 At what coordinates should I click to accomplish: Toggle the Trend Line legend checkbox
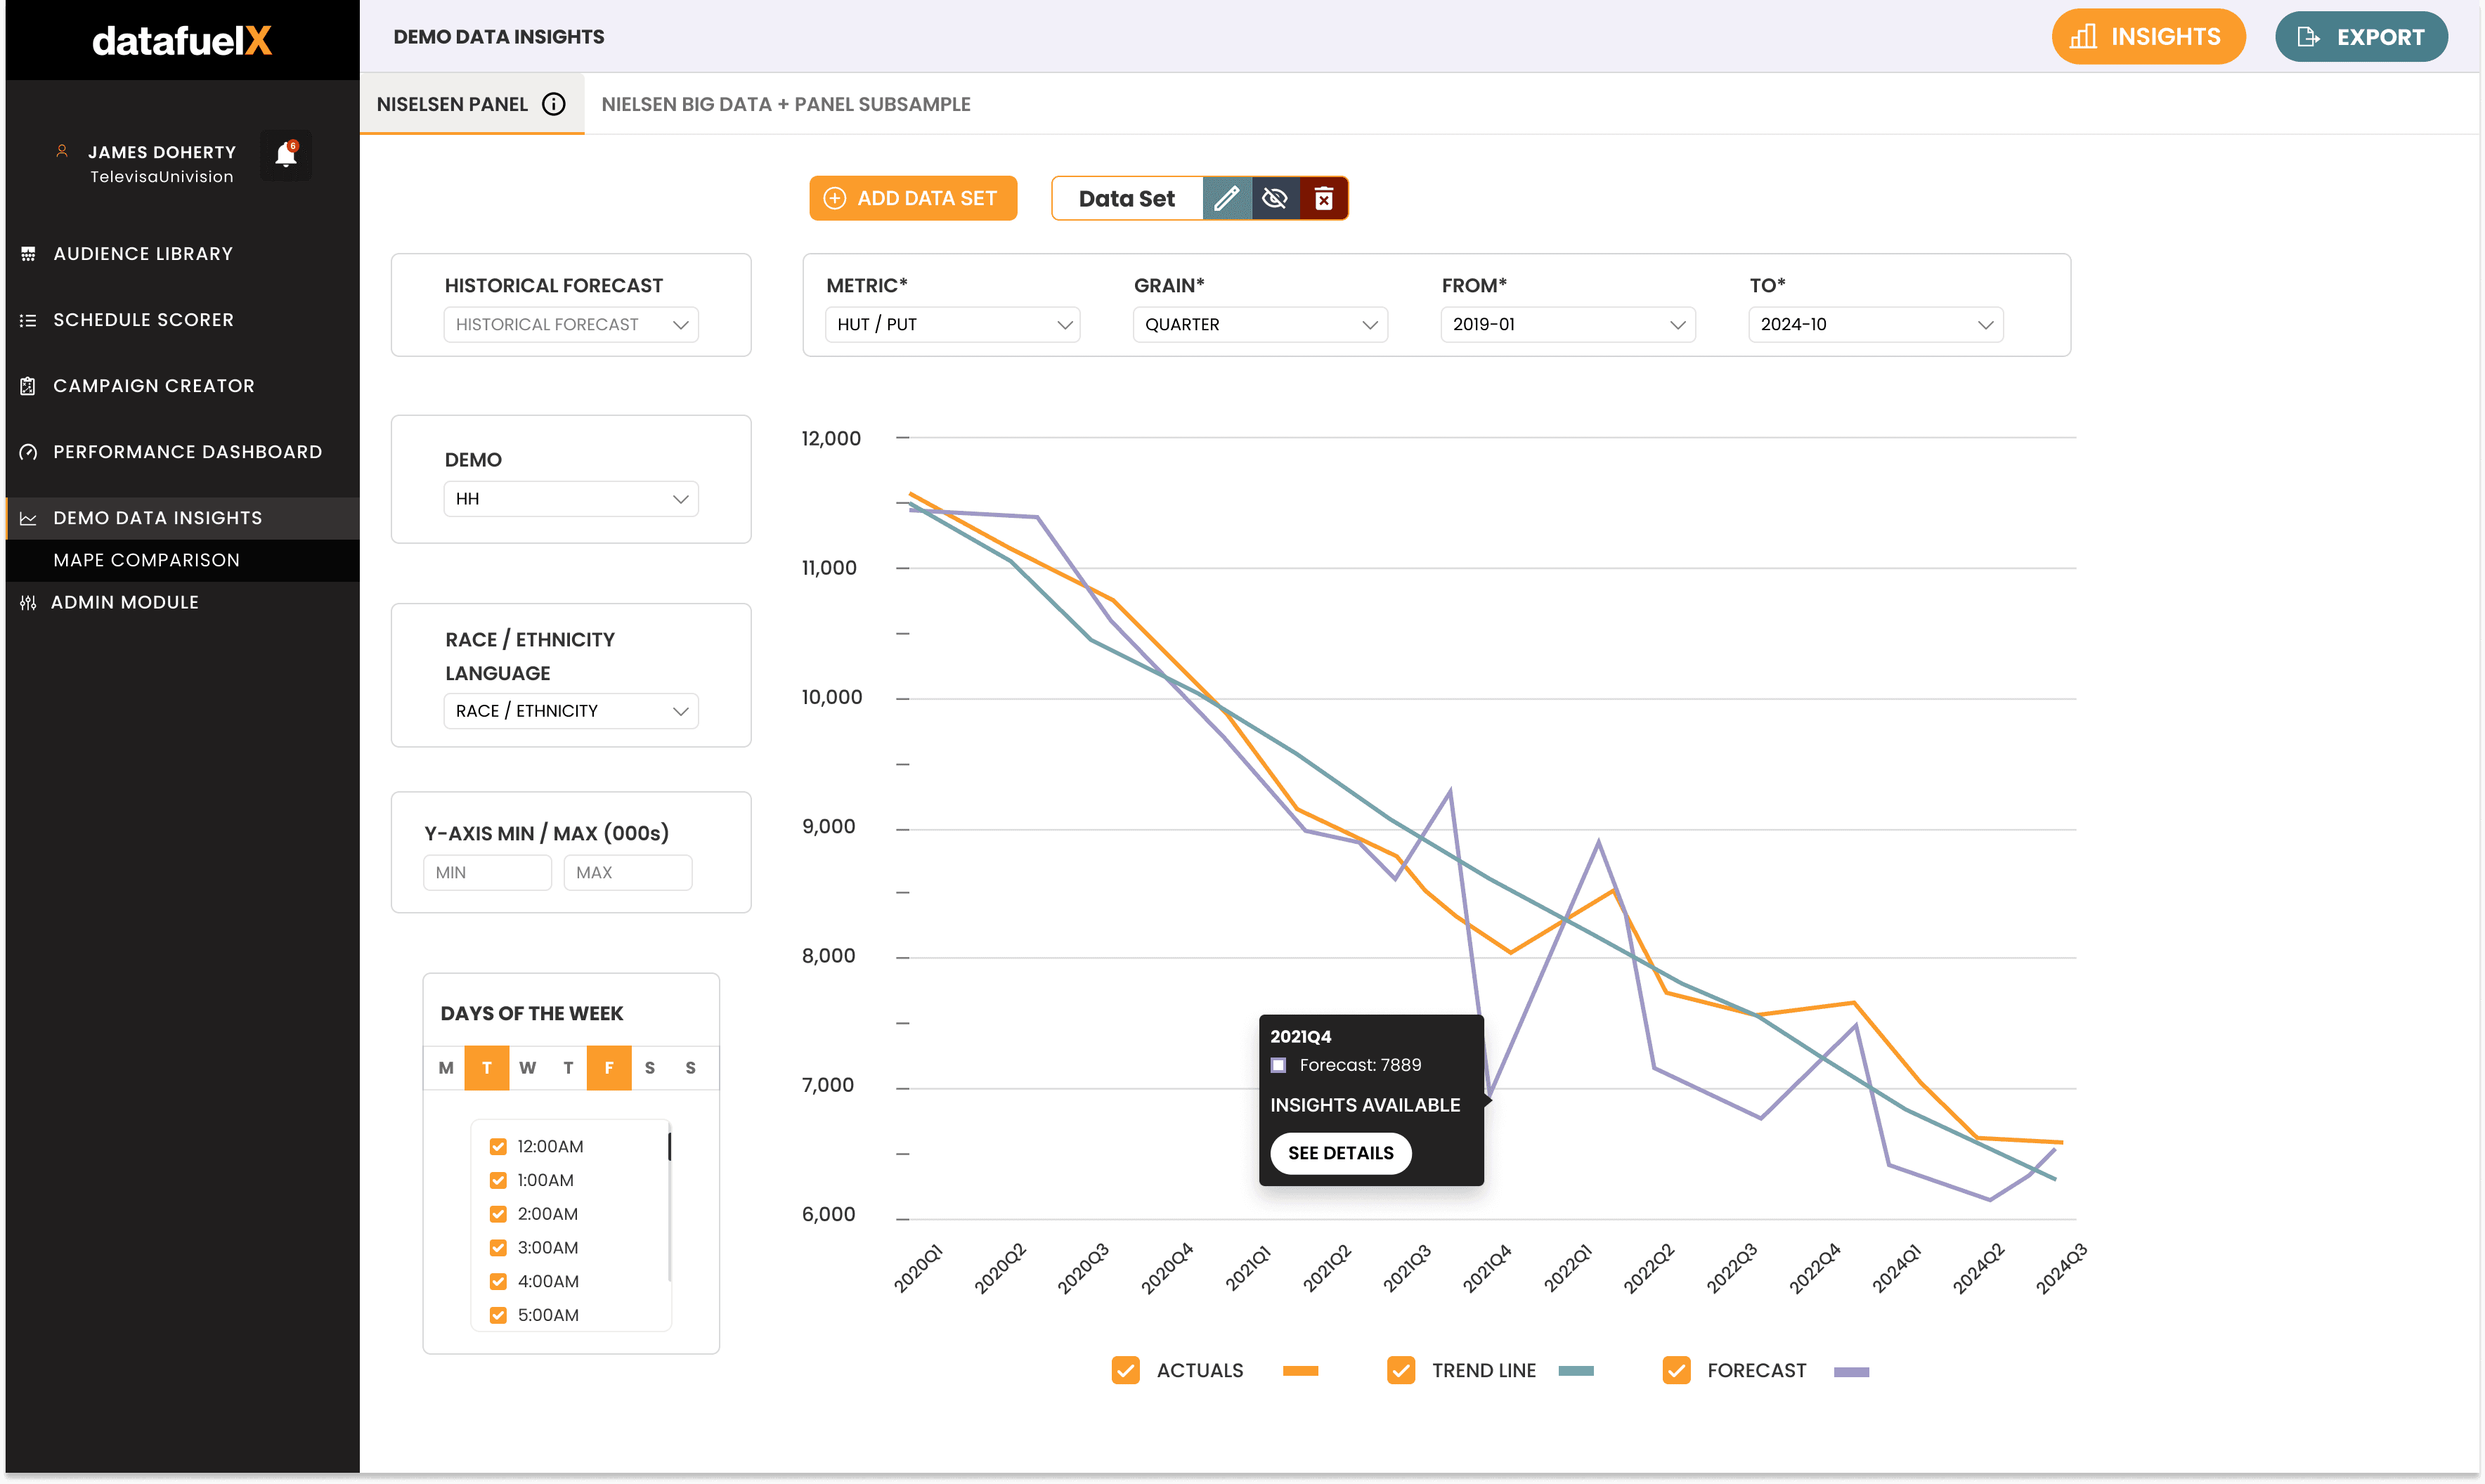pyautogui.click(x=1401, y=1370)
